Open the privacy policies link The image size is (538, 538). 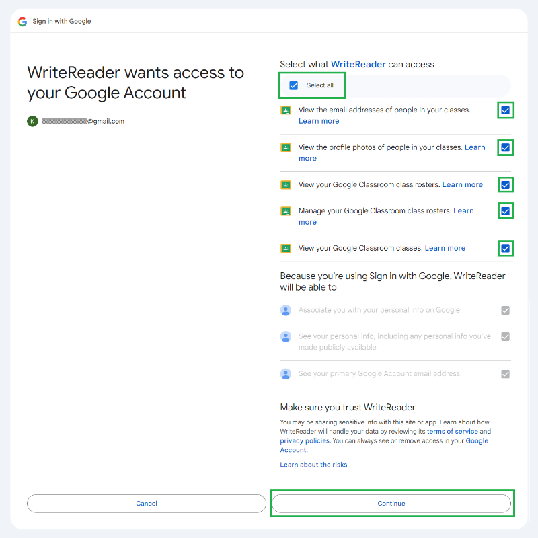[x=305, y=440]
